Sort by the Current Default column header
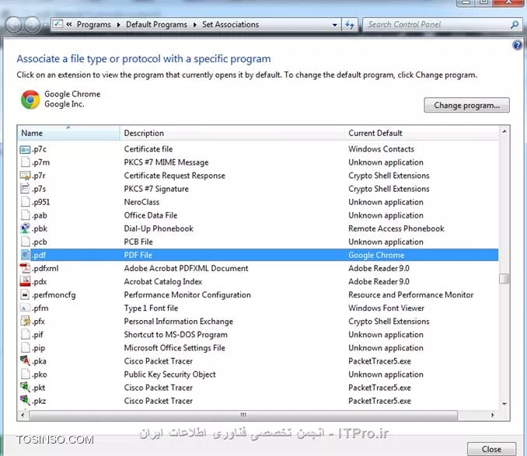 point(421,133)
